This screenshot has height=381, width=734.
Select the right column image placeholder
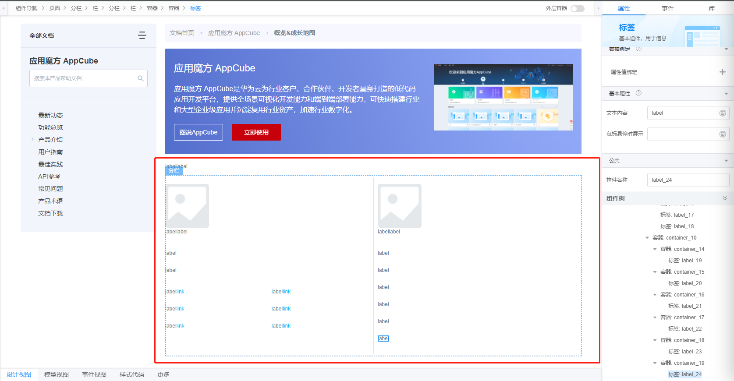(400, 206)
